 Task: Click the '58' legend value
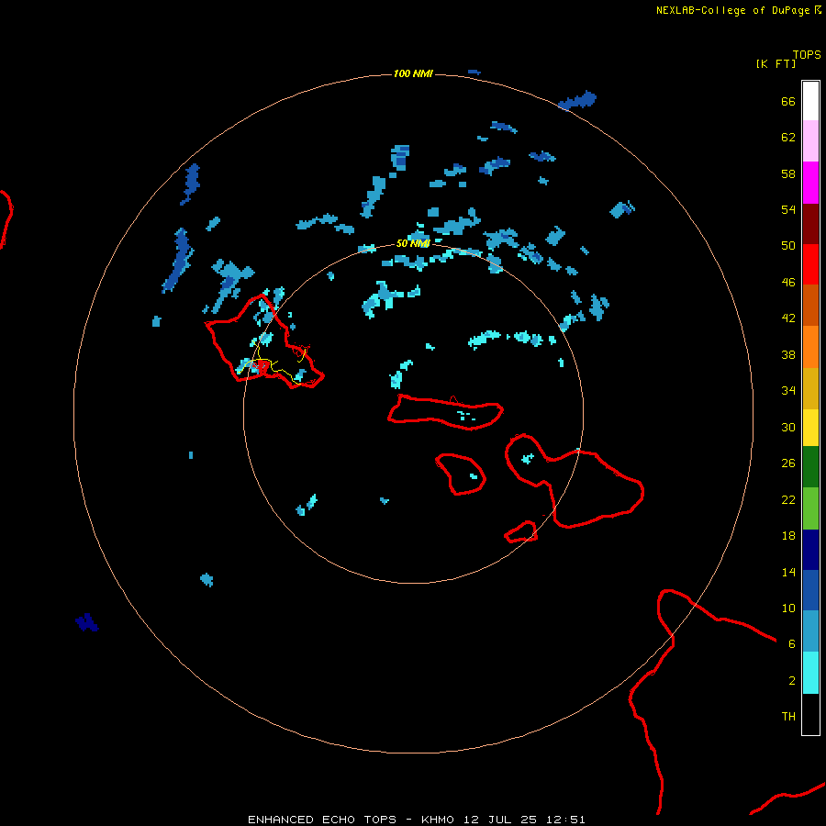pyautogui.click(x=788, y=173)
